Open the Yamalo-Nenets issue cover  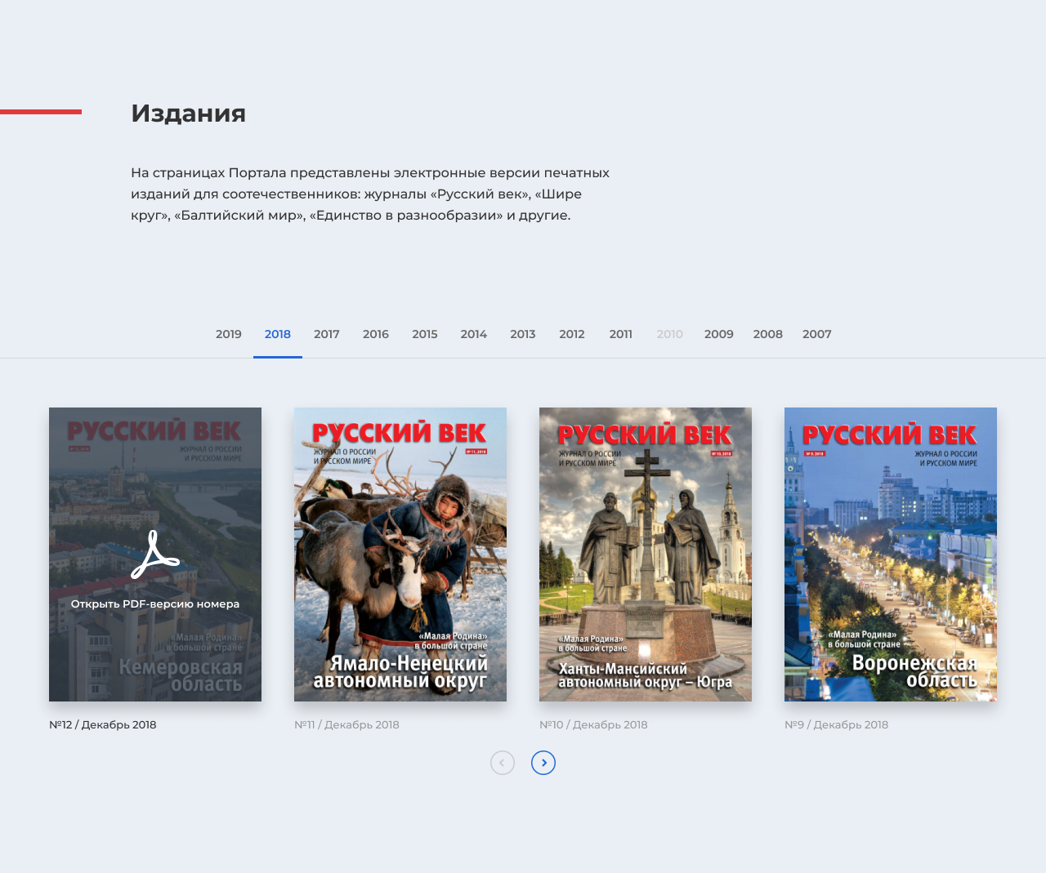[400, 555]
